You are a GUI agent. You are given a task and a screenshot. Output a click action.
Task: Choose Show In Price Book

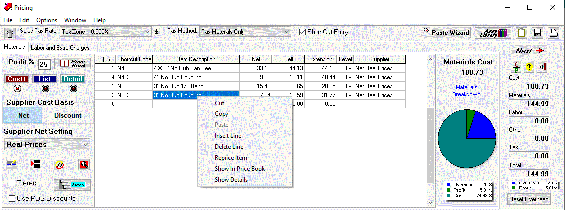(x=245, y=169)
